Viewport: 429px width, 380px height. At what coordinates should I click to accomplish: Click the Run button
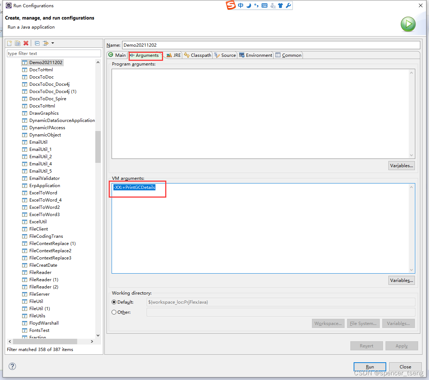pos(370,367)
